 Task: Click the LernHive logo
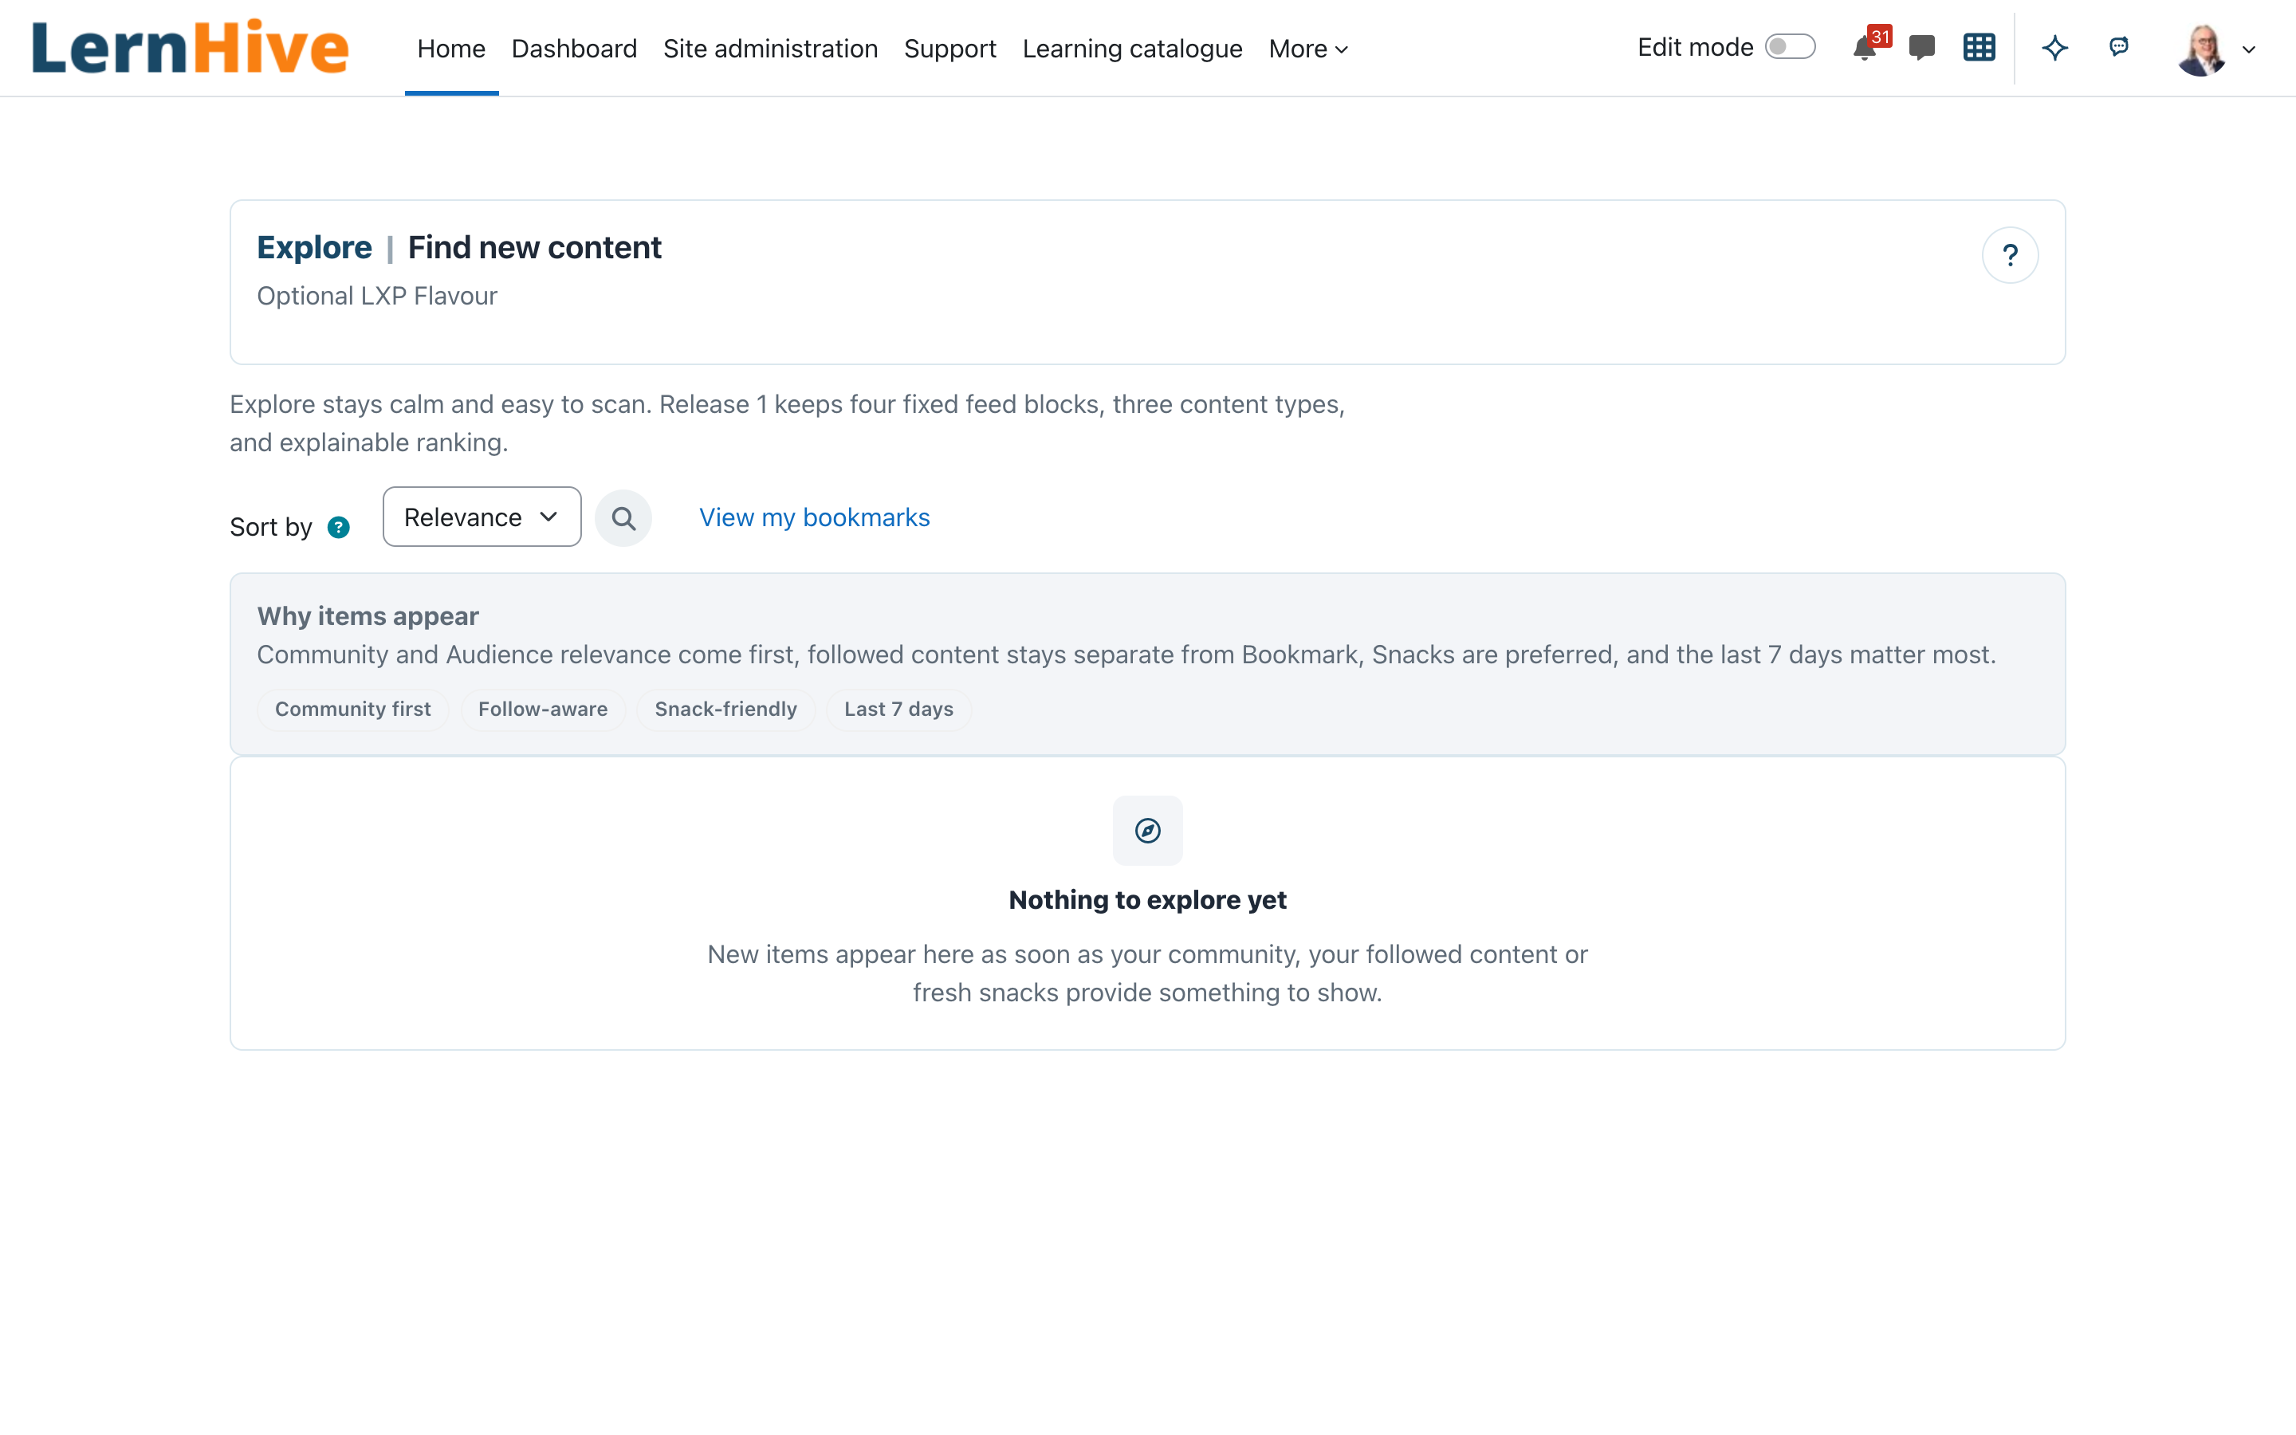[x=190, y=48]
